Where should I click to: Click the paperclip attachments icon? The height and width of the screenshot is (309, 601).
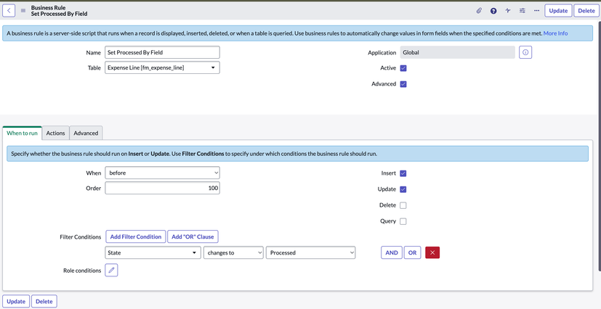click(x=479, y=10)
